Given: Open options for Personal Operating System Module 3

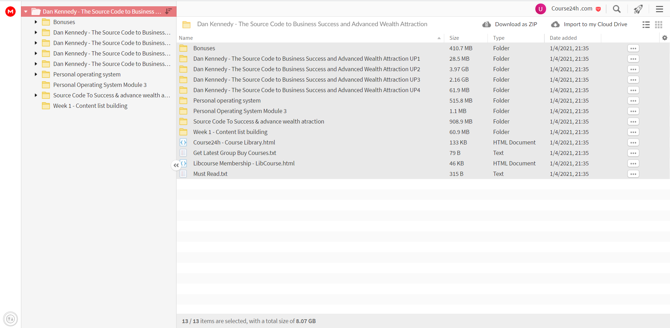Looking at the screenshot, I should tap(633, 111).
